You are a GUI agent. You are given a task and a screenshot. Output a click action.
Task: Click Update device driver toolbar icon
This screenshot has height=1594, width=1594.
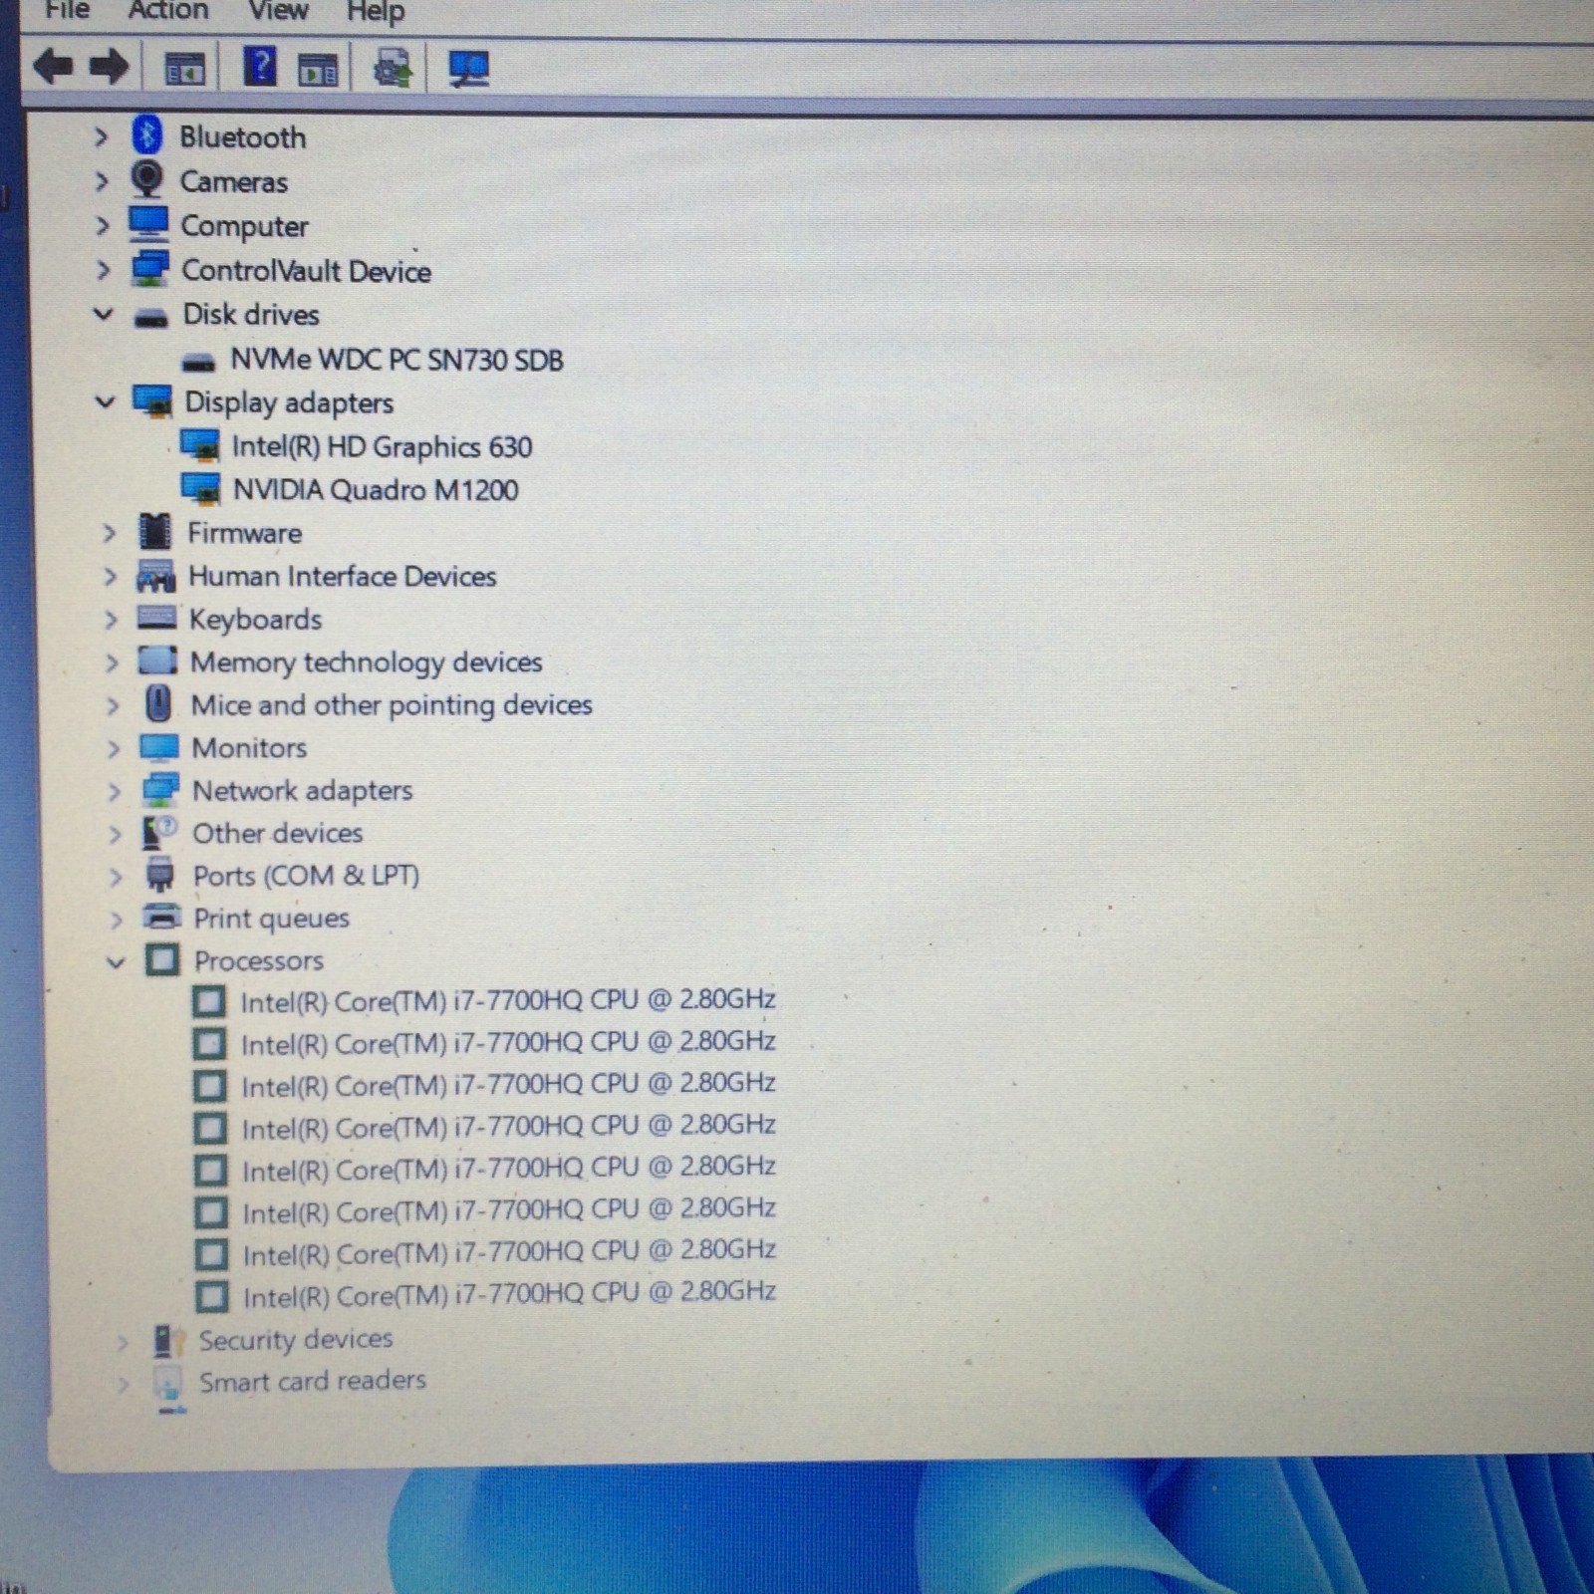393,69
